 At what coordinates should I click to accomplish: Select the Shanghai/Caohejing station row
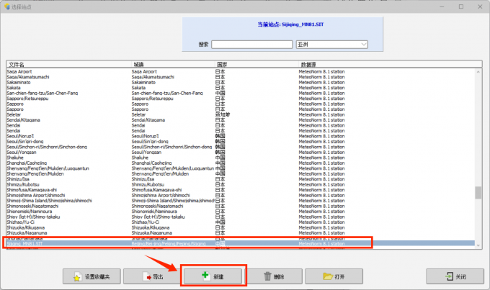(x=241, y=163)
